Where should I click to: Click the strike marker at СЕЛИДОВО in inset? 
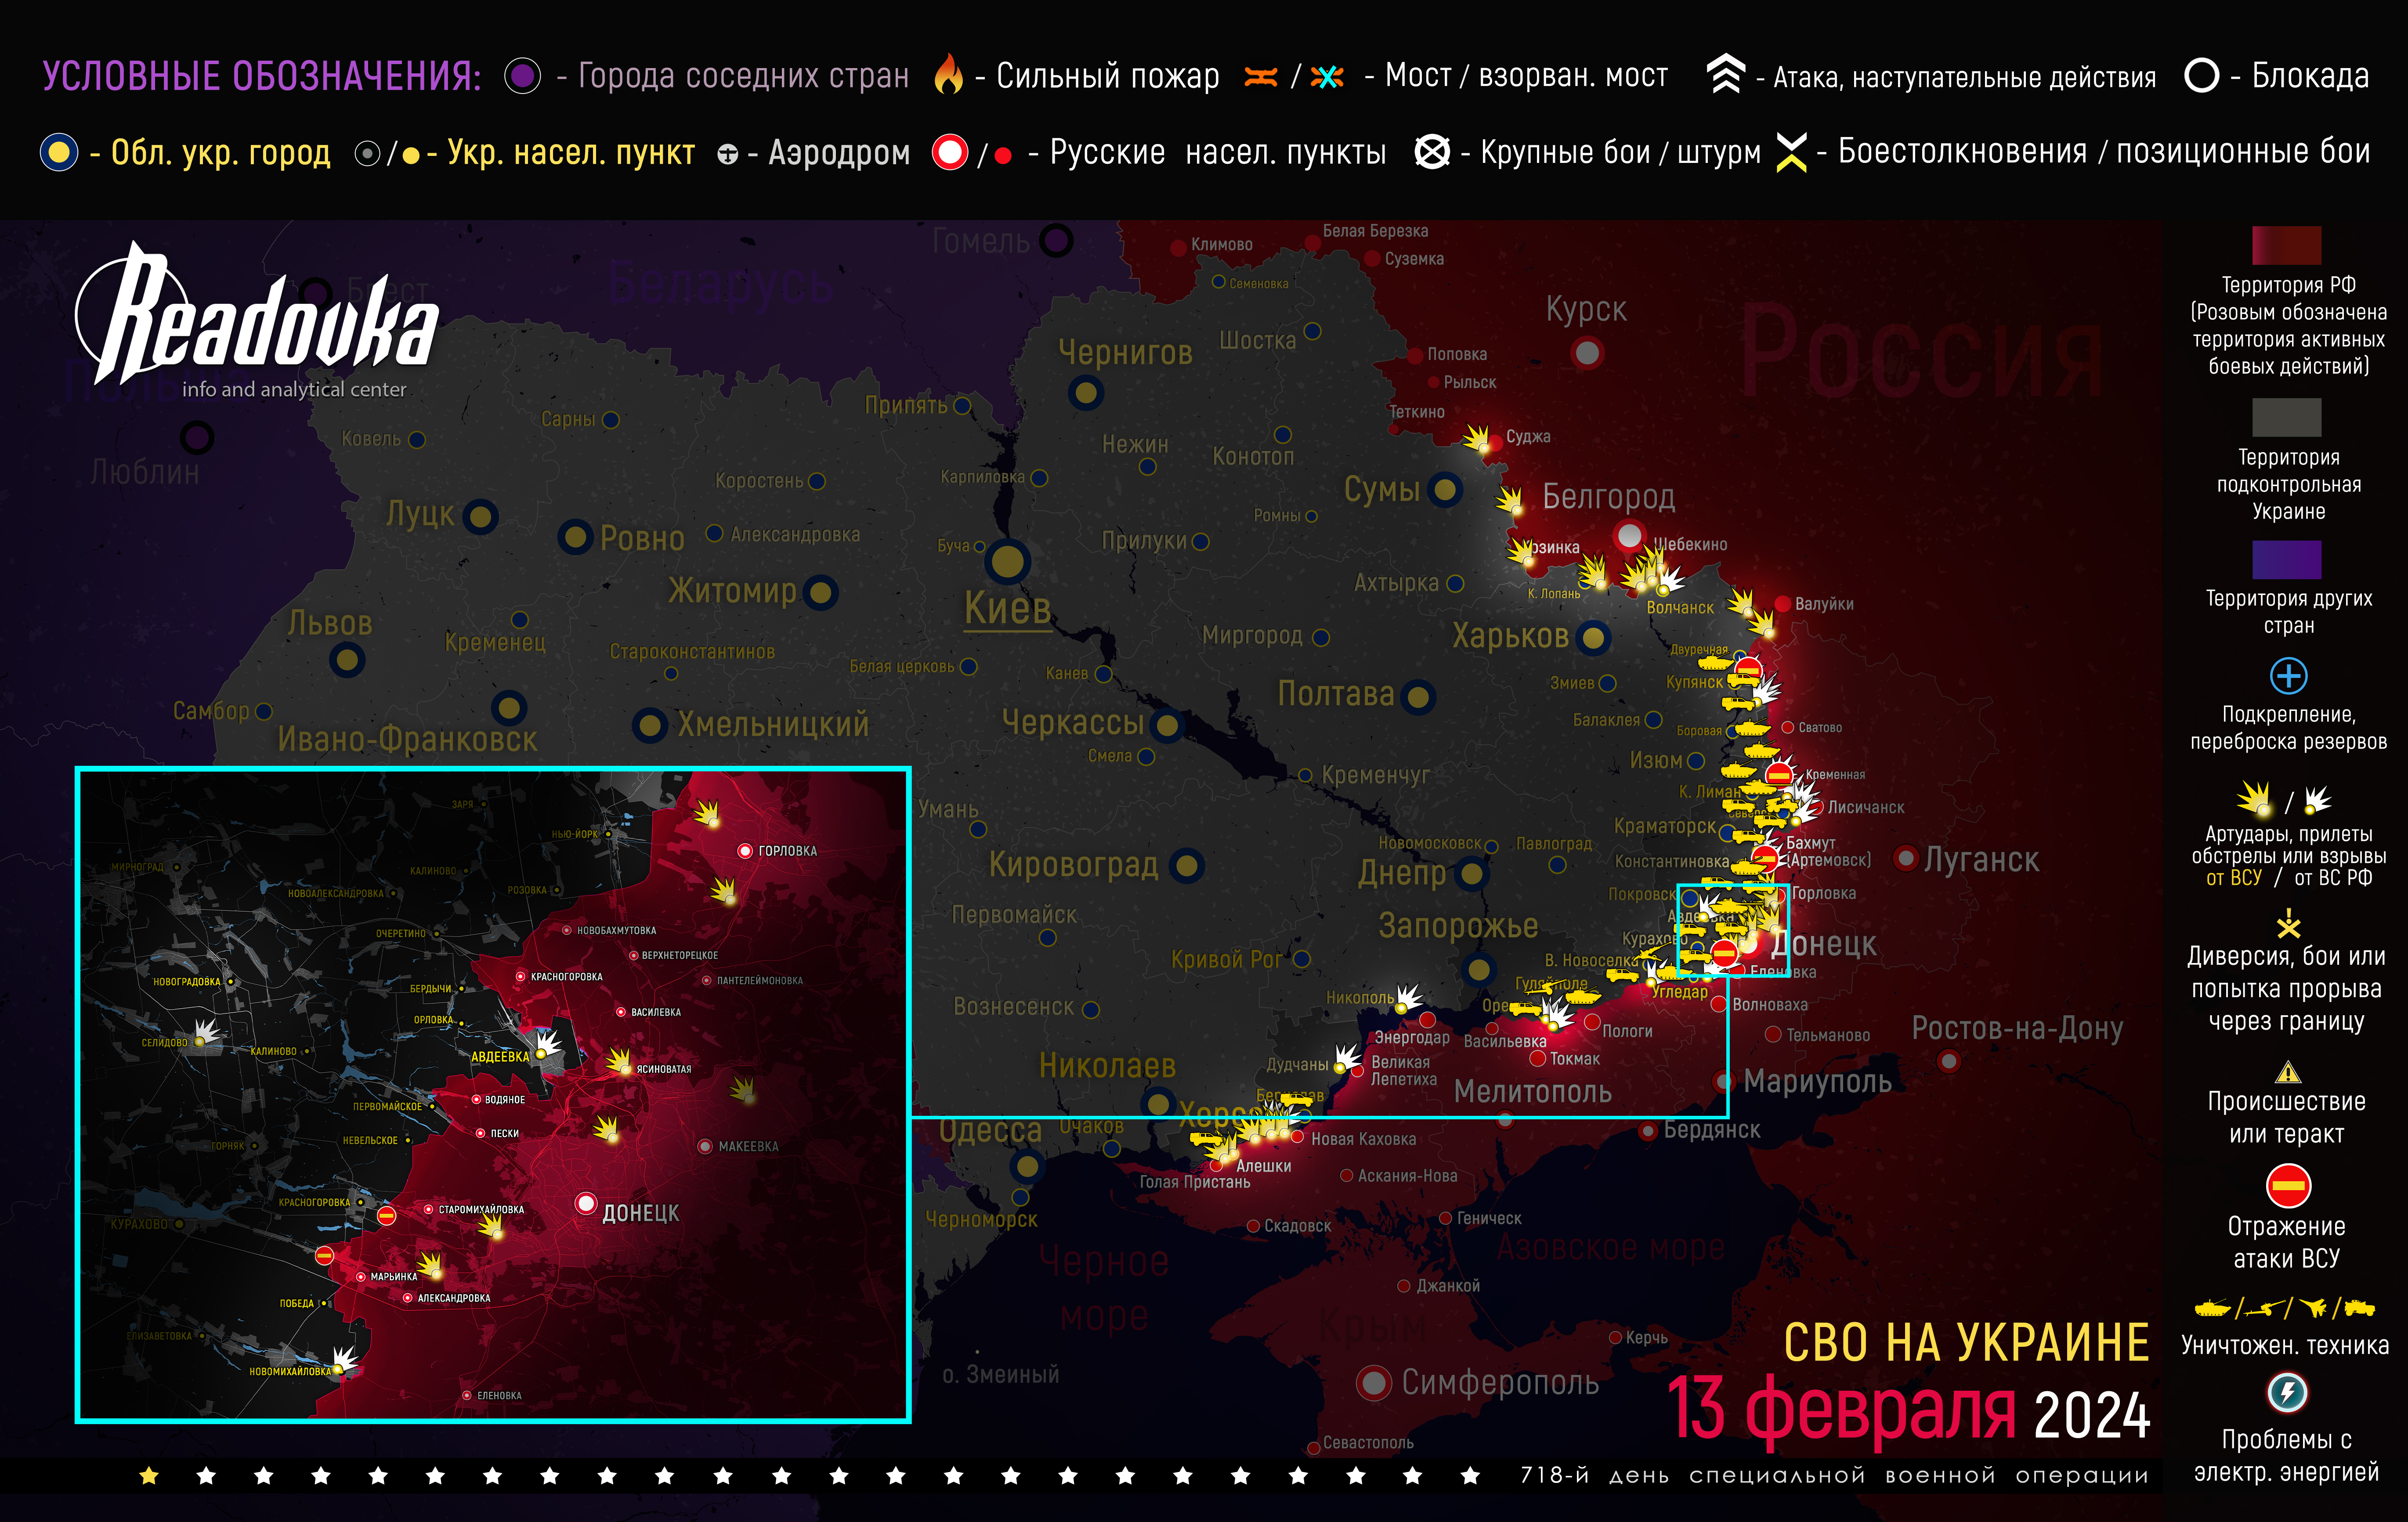pos(205,1032)
